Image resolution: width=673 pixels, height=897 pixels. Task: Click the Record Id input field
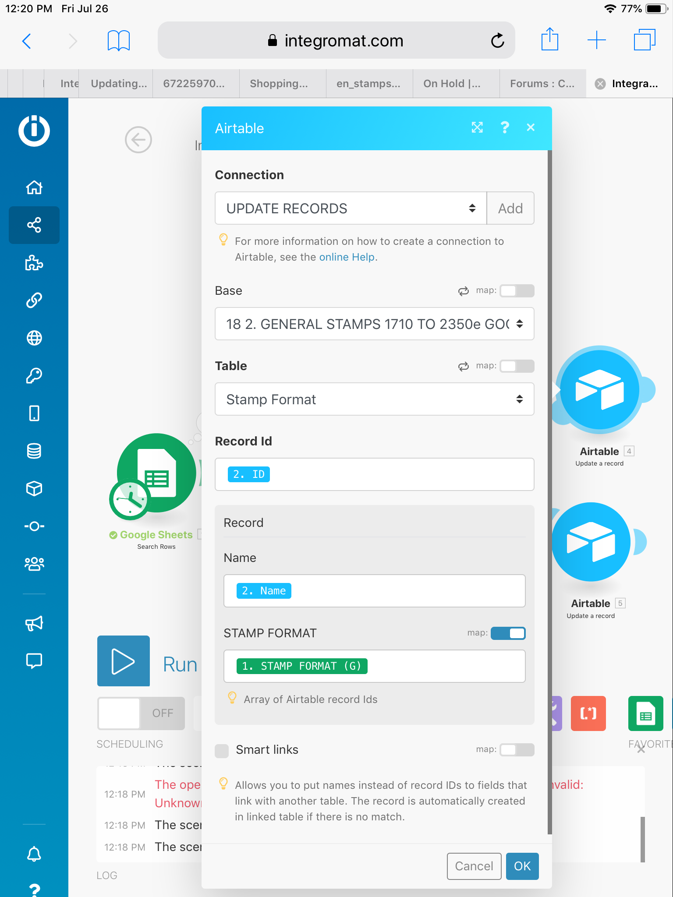point(375,474)
